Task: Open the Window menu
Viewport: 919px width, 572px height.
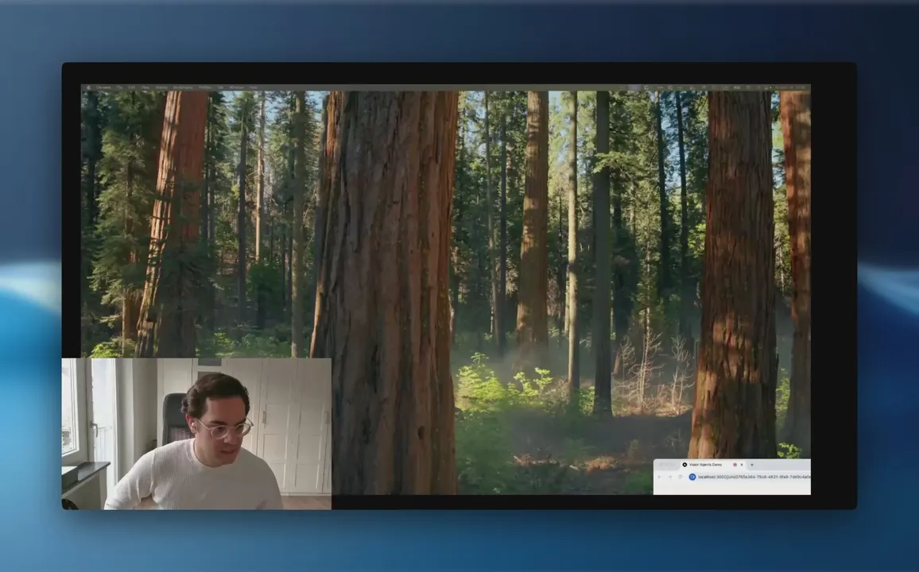Action: click(x=236, y=88)
